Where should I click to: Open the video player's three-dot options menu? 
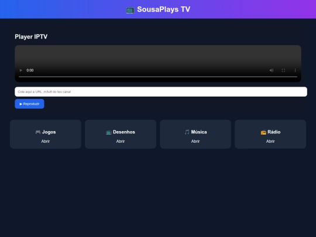tap(296, 70)
